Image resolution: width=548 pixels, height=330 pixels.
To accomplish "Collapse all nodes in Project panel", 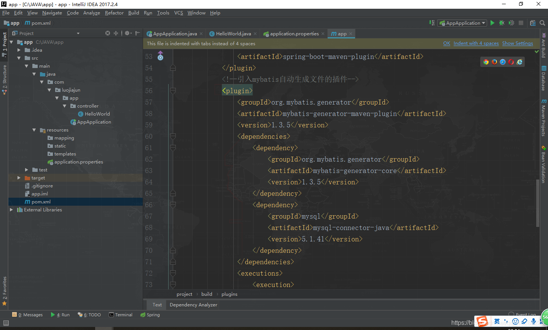I will click(x=116, y=33).
